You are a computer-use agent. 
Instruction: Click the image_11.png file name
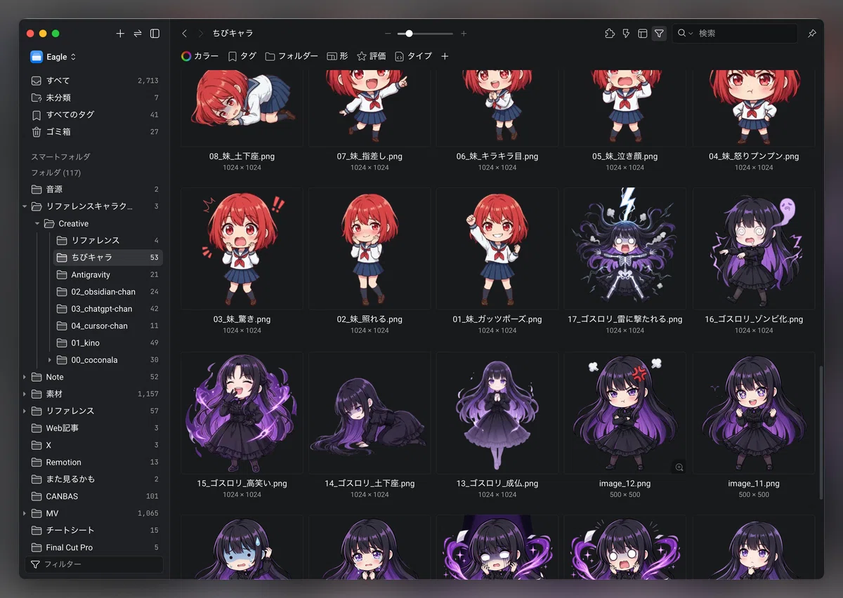pos(754,484)
